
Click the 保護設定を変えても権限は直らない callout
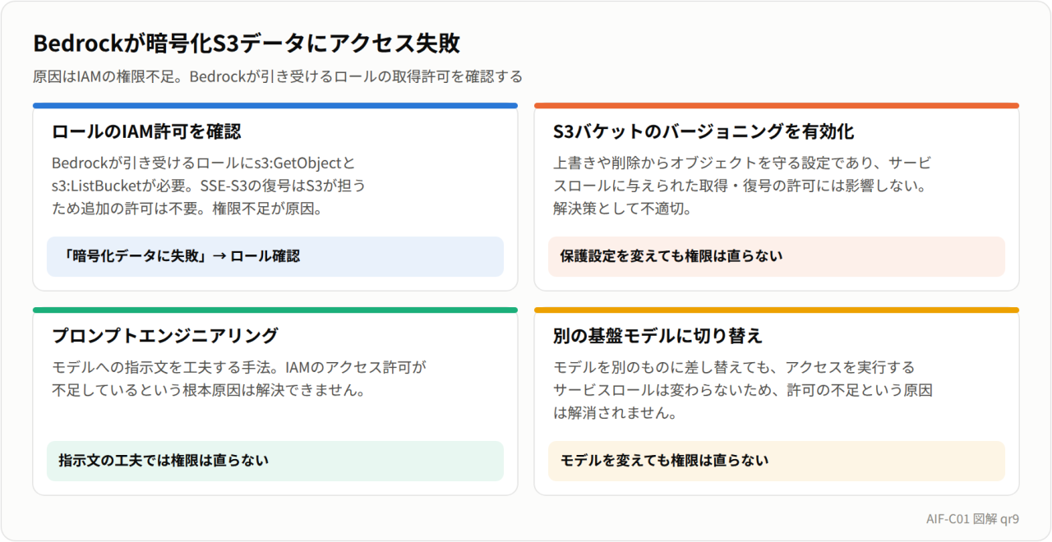click(777, 256)
